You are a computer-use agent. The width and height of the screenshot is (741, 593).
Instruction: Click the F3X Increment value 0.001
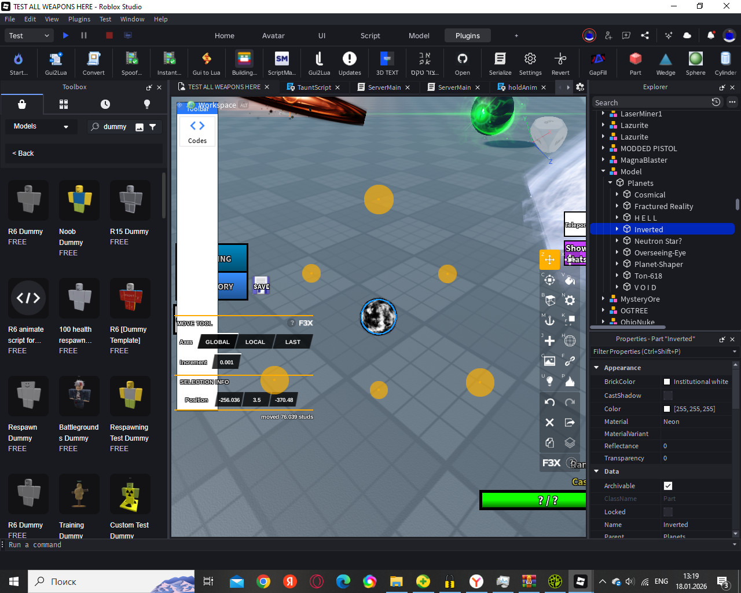coord(227,363)
